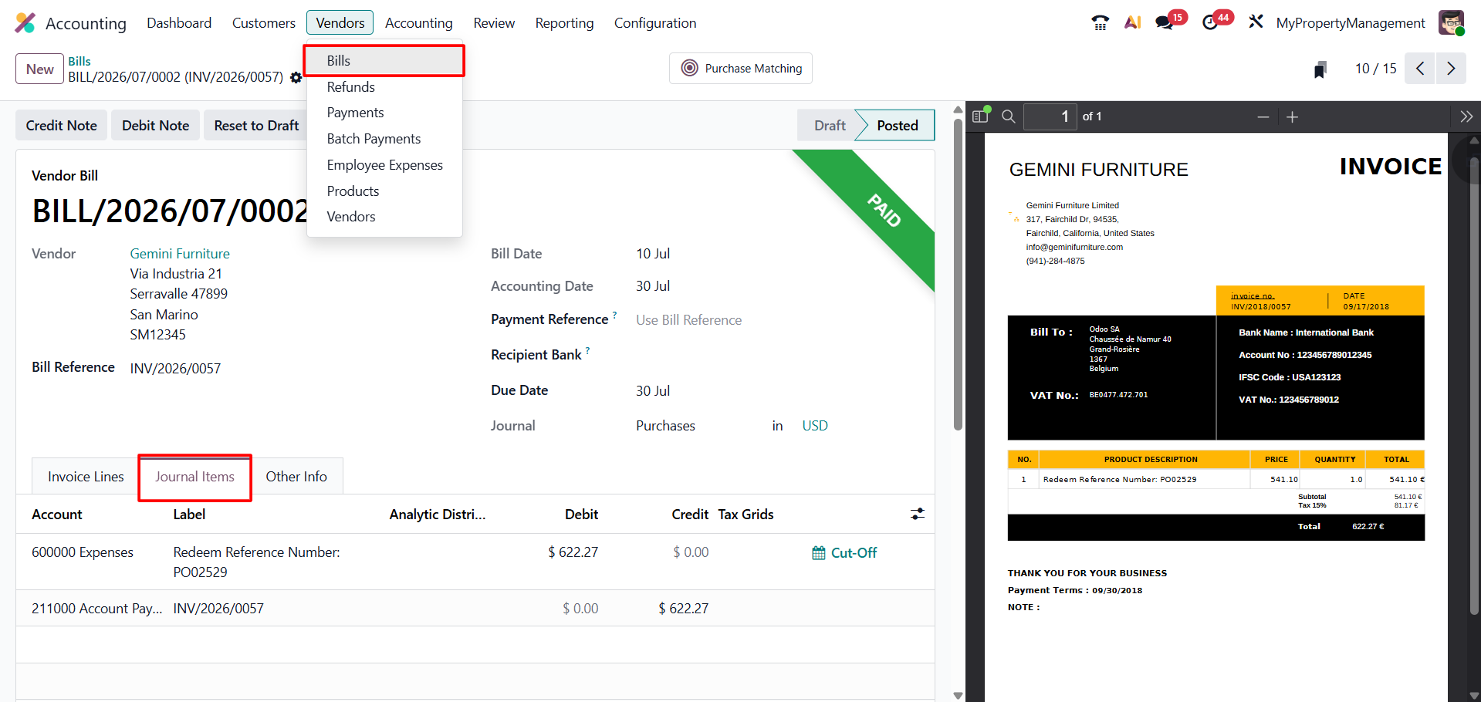Click the form's vertical scrollbar
Viewport: 1481px width, 702px height.
[x=958, y=275]
